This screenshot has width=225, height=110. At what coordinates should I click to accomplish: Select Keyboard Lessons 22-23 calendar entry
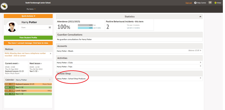coord(28,84)
